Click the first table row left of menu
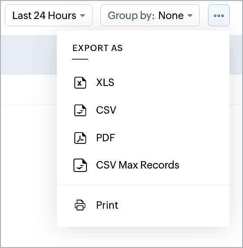This screenshot has width=243, height=248. click(x=29, y=89)
